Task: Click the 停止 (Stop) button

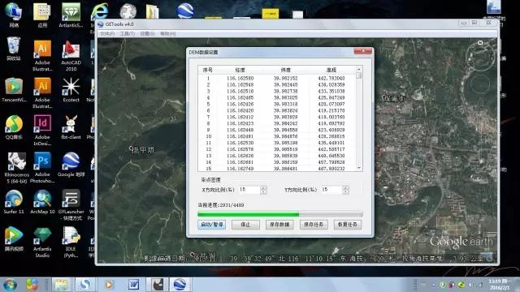Action: (245, 225)
